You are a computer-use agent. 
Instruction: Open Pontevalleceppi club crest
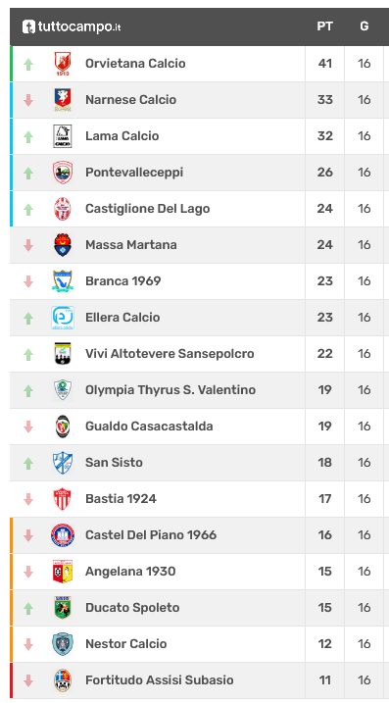63,173
